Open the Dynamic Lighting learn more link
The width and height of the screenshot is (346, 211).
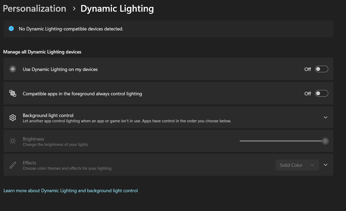point(71,190)
